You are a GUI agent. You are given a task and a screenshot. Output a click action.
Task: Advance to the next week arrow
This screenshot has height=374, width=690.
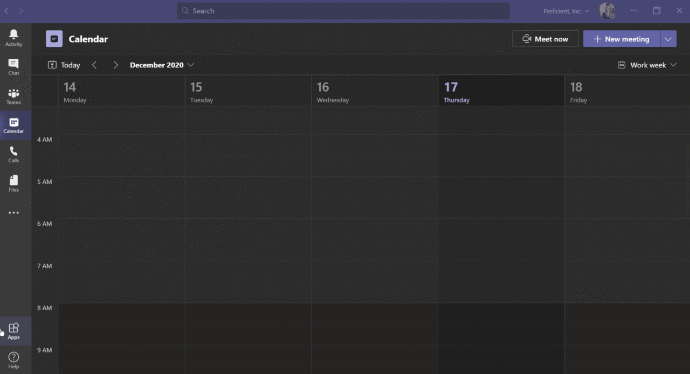pos(115,65)
